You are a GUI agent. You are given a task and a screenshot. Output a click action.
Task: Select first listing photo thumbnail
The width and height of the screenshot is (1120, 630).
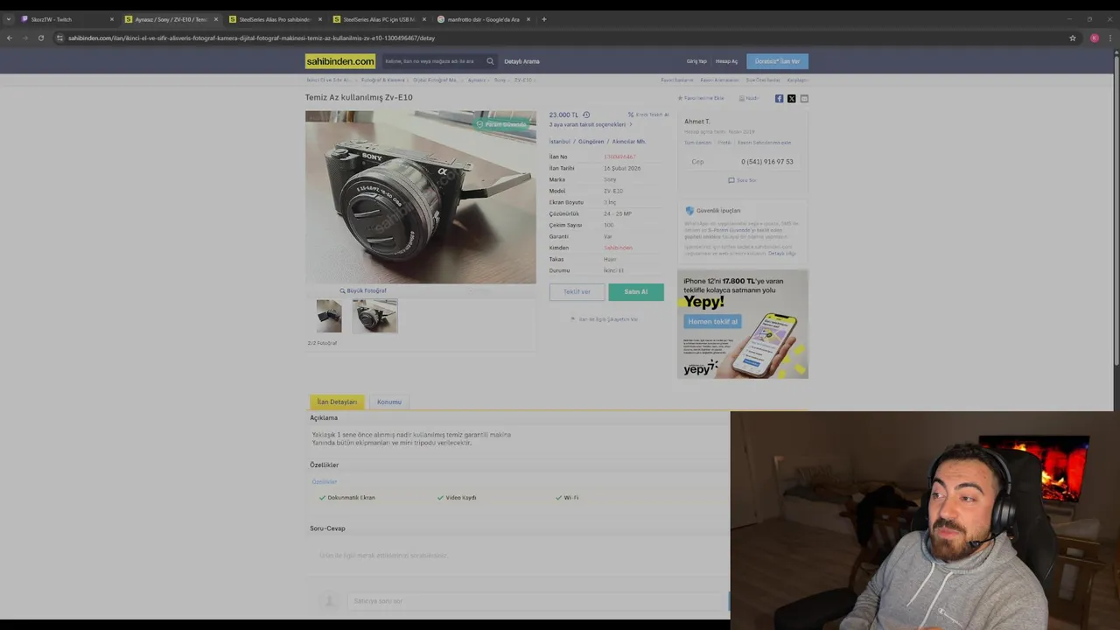pyautogui.click(x=329, y=316)
